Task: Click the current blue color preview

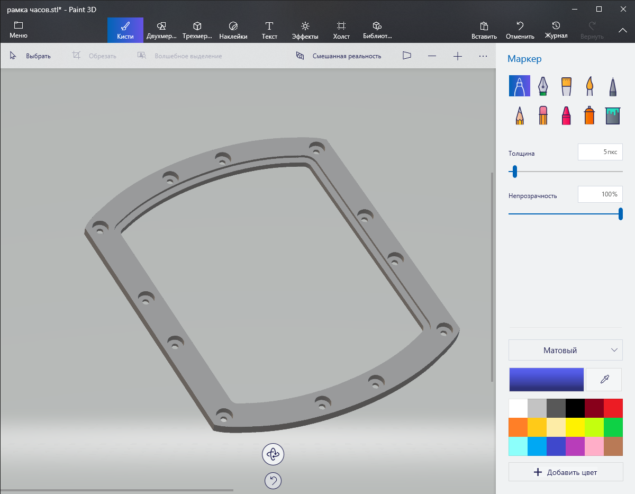Action: (547, 379)
